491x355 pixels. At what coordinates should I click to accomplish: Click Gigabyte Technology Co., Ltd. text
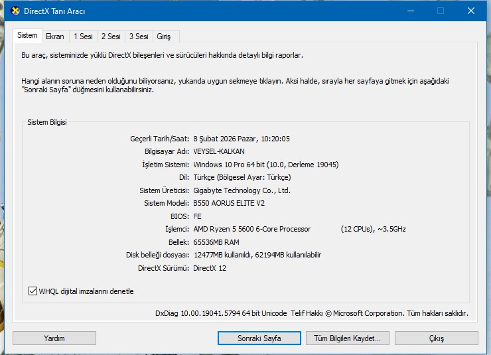click(x=242, y=190)
